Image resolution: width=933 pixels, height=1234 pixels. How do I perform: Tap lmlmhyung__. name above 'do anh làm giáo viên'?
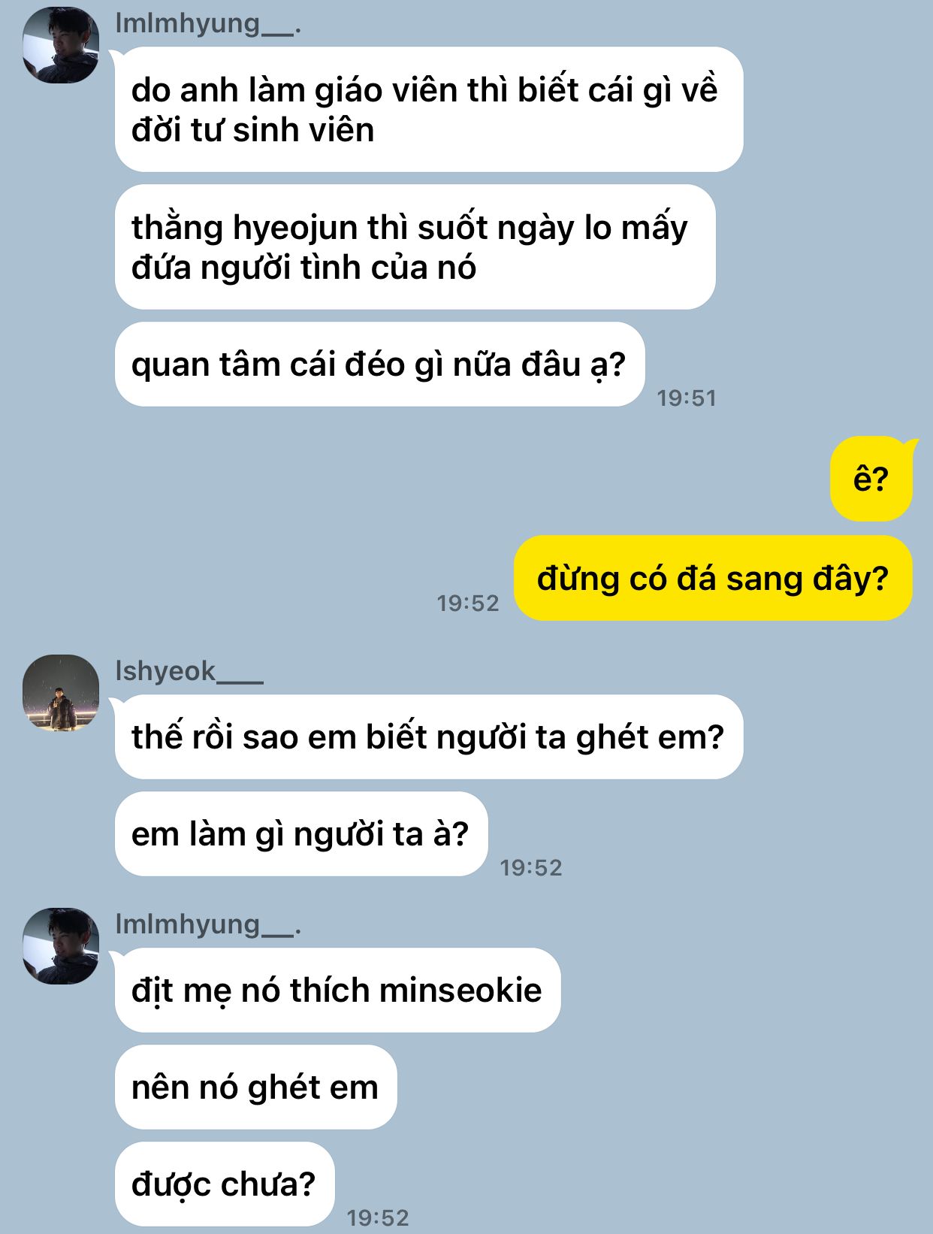(x=208, y=23)
